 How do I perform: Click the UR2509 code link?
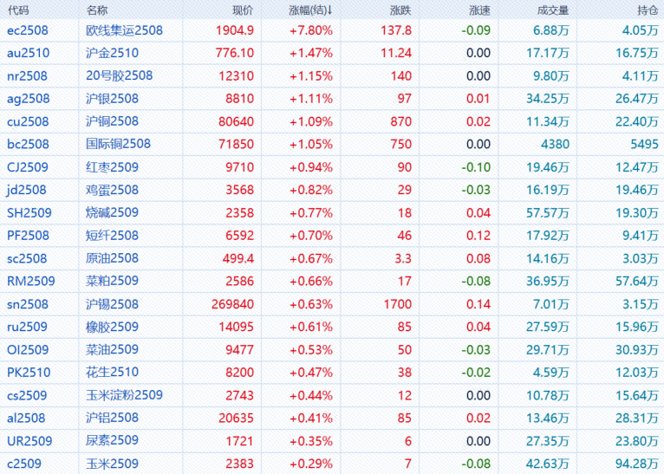click(29, 441)
